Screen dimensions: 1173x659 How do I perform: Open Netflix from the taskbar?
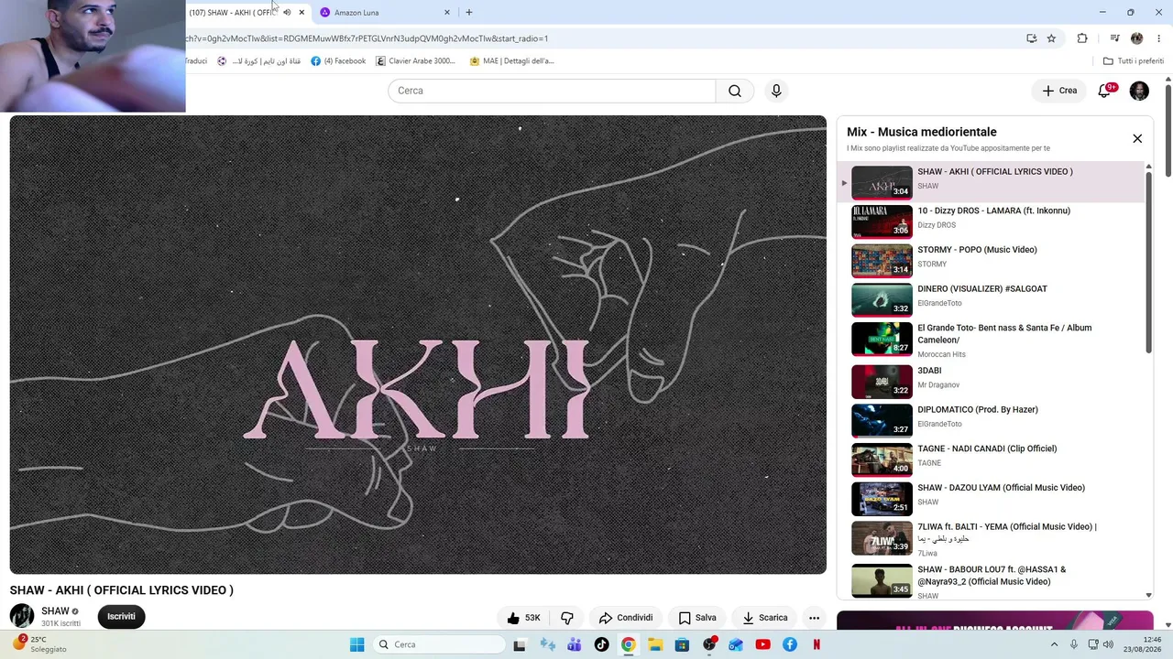point(817,644)
